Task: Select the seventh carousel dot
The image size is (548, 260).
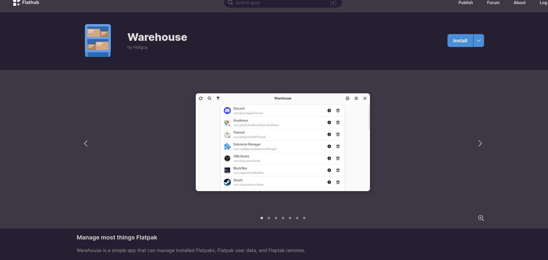Action: pos(304,218)
